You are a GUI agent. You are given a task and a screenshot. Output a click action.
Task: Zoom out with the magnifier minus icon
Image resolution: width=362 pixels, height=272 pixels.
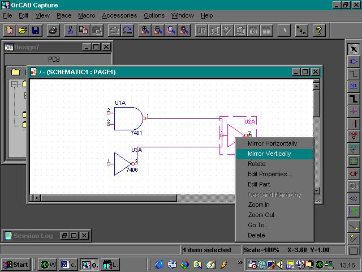coord(158,30)
